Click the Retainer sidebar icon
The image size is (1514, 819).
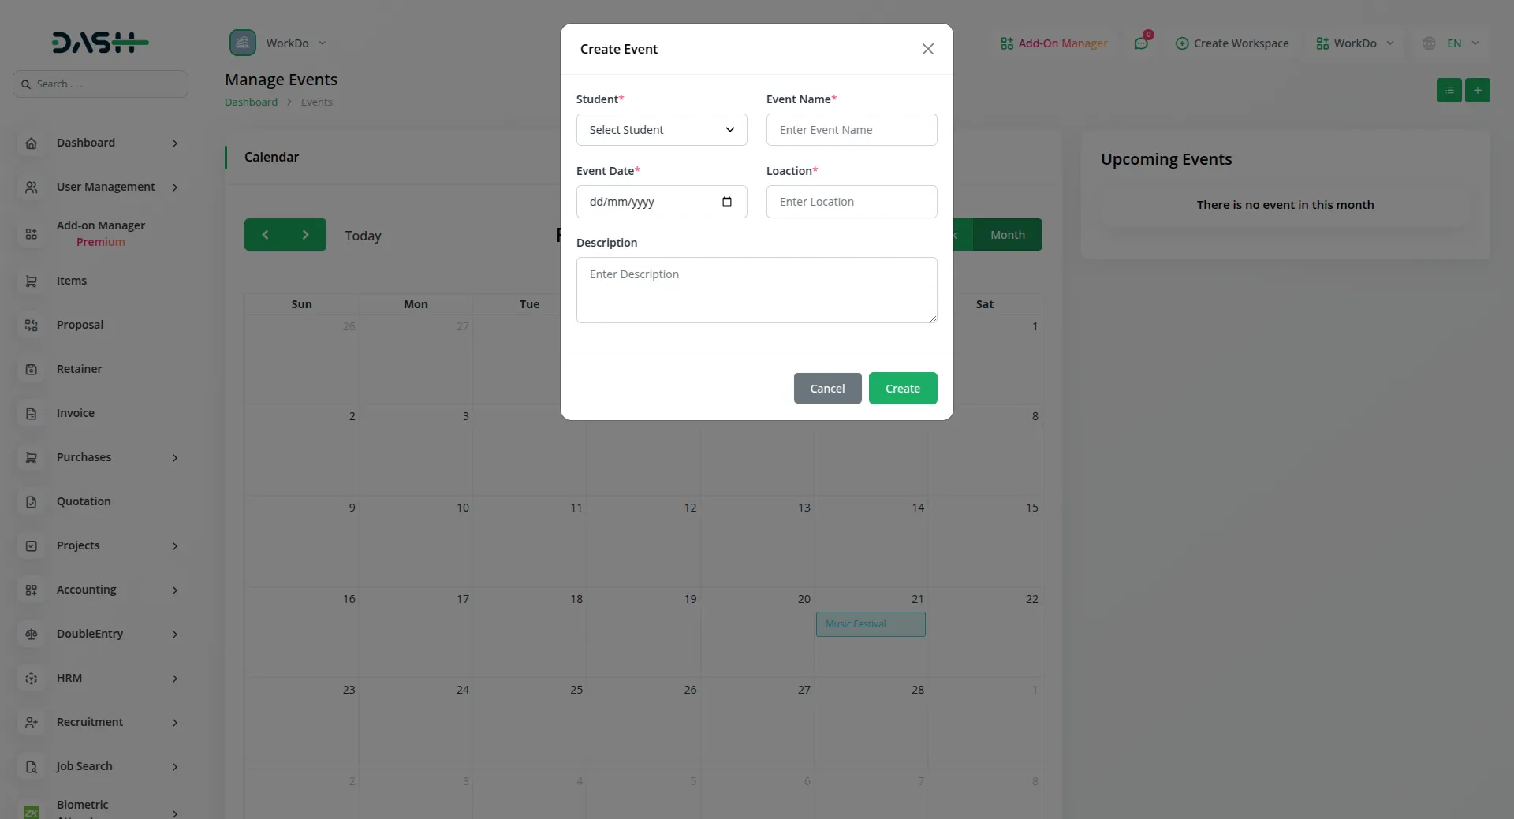tap(32, 370)
